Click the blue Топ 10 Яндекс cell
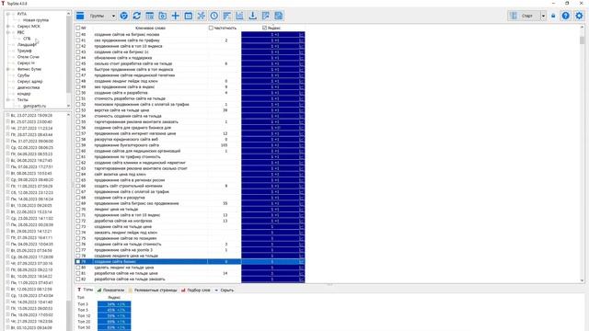 pyautogui.click(x=114, y=316)
